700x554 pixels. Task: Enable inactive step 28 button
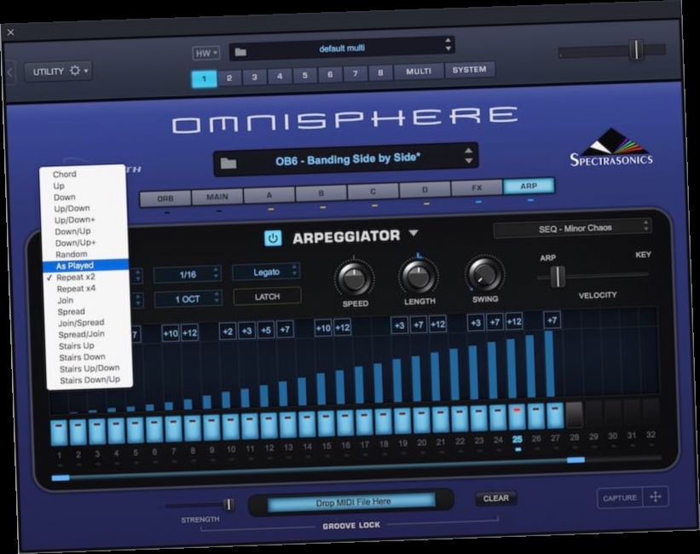pos(574,414)
